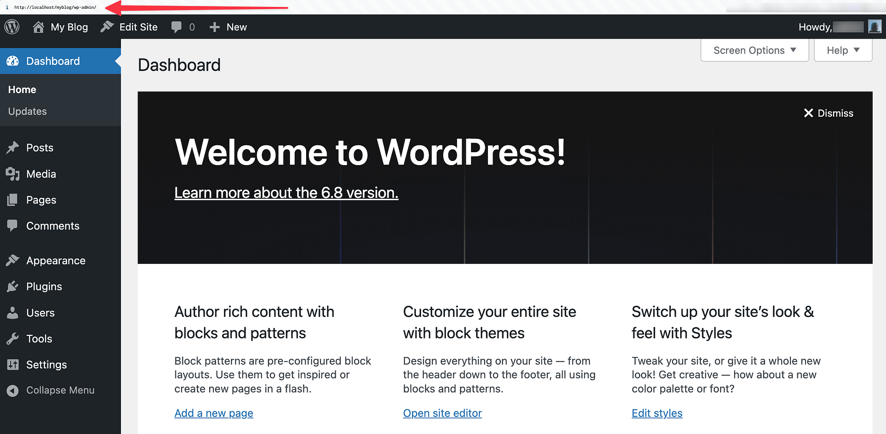886x434 pixels.
Task: Click the Settings icon in the sidebar
Action: (x=13, y=364)
